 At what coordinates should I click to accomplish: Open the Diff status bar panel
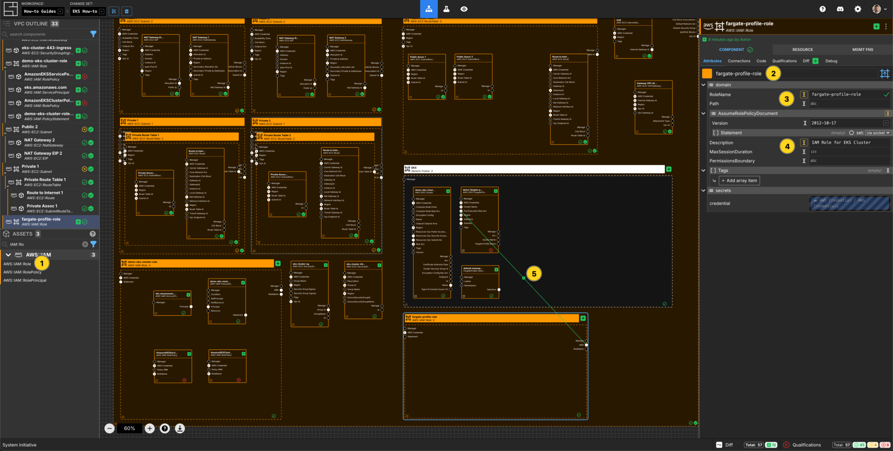(x=725, y=445)
